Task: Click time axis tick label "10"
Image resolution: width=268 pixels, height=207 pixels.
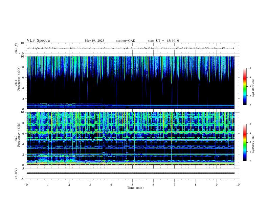Action: coord(238,185)
